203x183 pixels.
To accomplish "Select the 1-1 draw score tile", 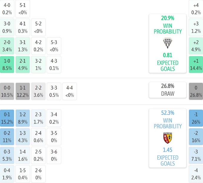I will [23, 91].
